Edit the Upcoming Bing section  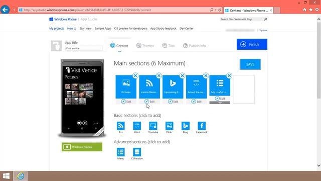pos(173,102)
